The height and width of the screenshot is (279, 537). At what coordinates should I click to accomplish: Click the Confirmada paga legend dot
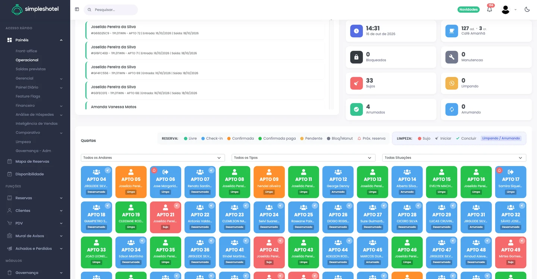260,138
